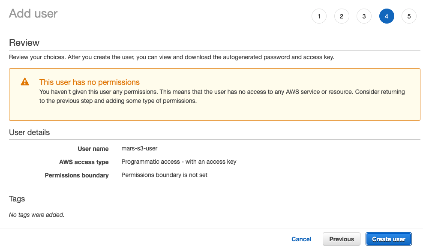Click the Cancel link
The width and height of the screenshot is (423, 249).
point(301,239)
